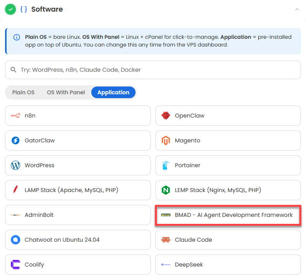Switch to OS With Panel tab
This screenshot has height=277, width=306.
point(66,92)
